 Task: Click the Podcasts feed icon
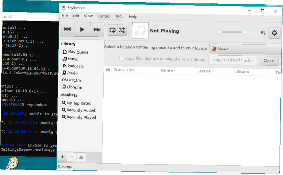[65, 66]
